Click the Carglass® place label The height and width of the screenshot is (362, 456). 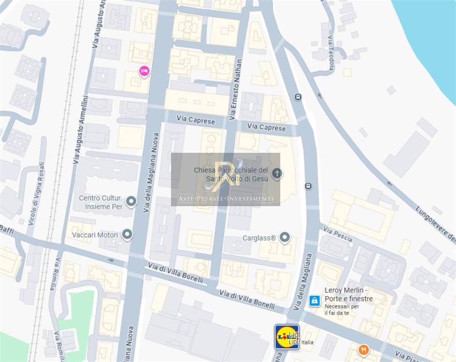pos(259,238)
